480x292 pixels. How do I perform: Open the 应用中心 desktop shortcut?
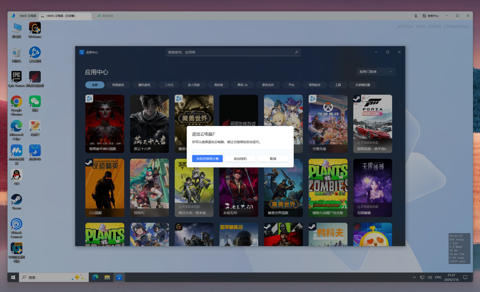coord(35,152)
